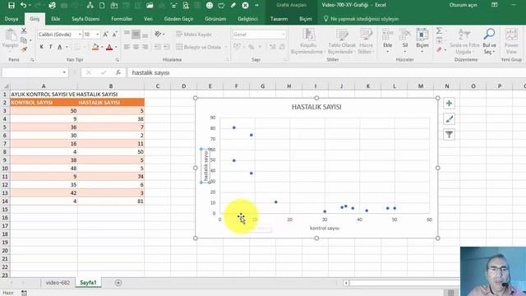
Task: Open the Dosya tab
Action: tap(12, 19)
